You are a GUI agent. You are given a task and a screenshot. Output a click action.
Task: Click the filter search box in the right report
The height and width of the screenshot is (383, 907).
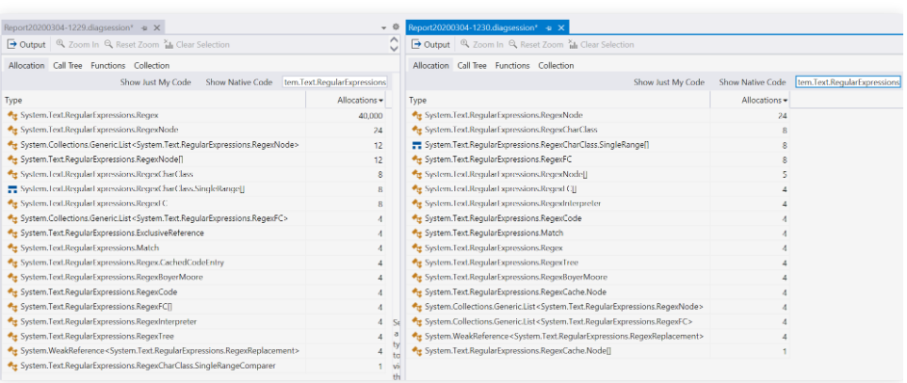click(847, 83)
